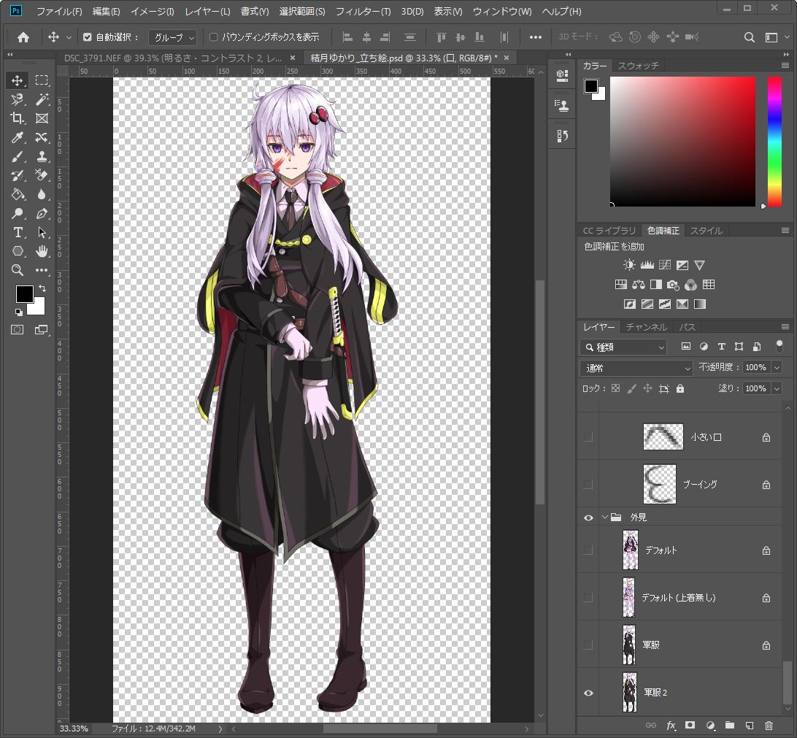Screen dimensions: 797x738
Task: Open the フィルター(T) menu
Action: [x=363, y=11]
